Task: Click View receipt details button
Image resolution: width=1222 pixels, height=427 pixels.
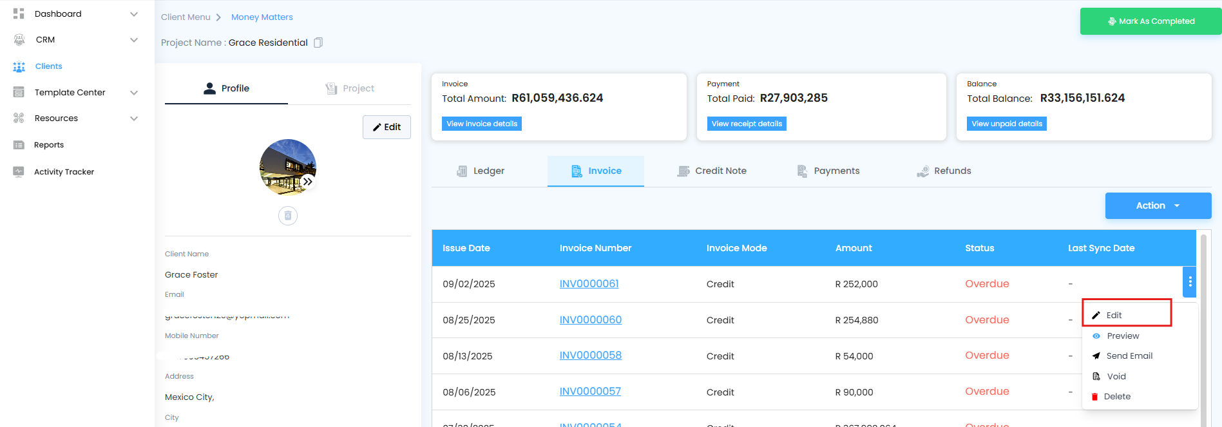Action: click(747, 124)
